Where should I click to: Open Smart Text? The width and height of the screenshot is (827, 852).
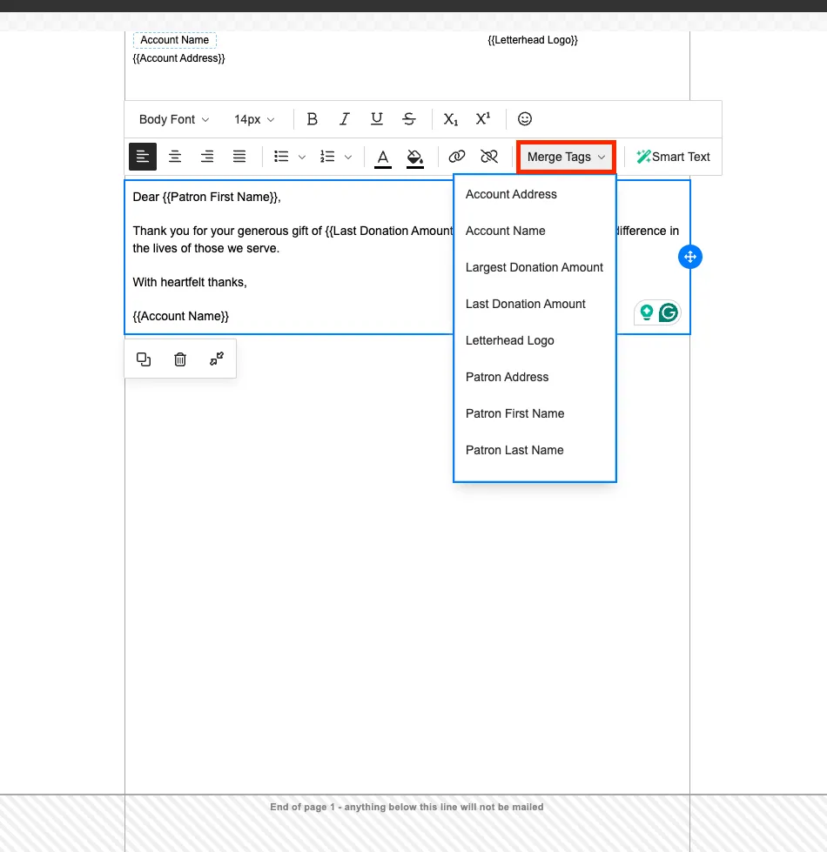[673, 157]
